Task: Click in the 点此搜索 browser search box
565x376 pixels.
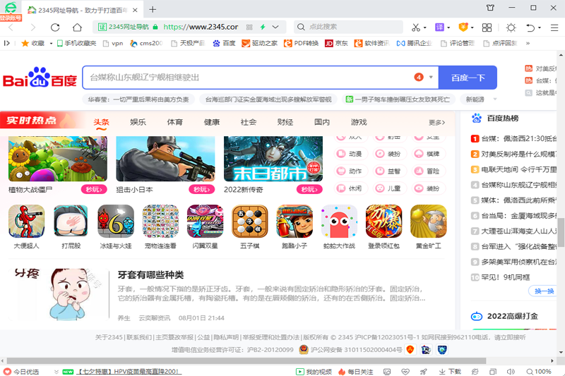Action: tap(348, 27)
